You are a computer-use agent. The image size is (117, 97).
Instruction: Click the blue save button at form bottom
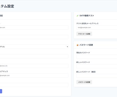(1, 91)
